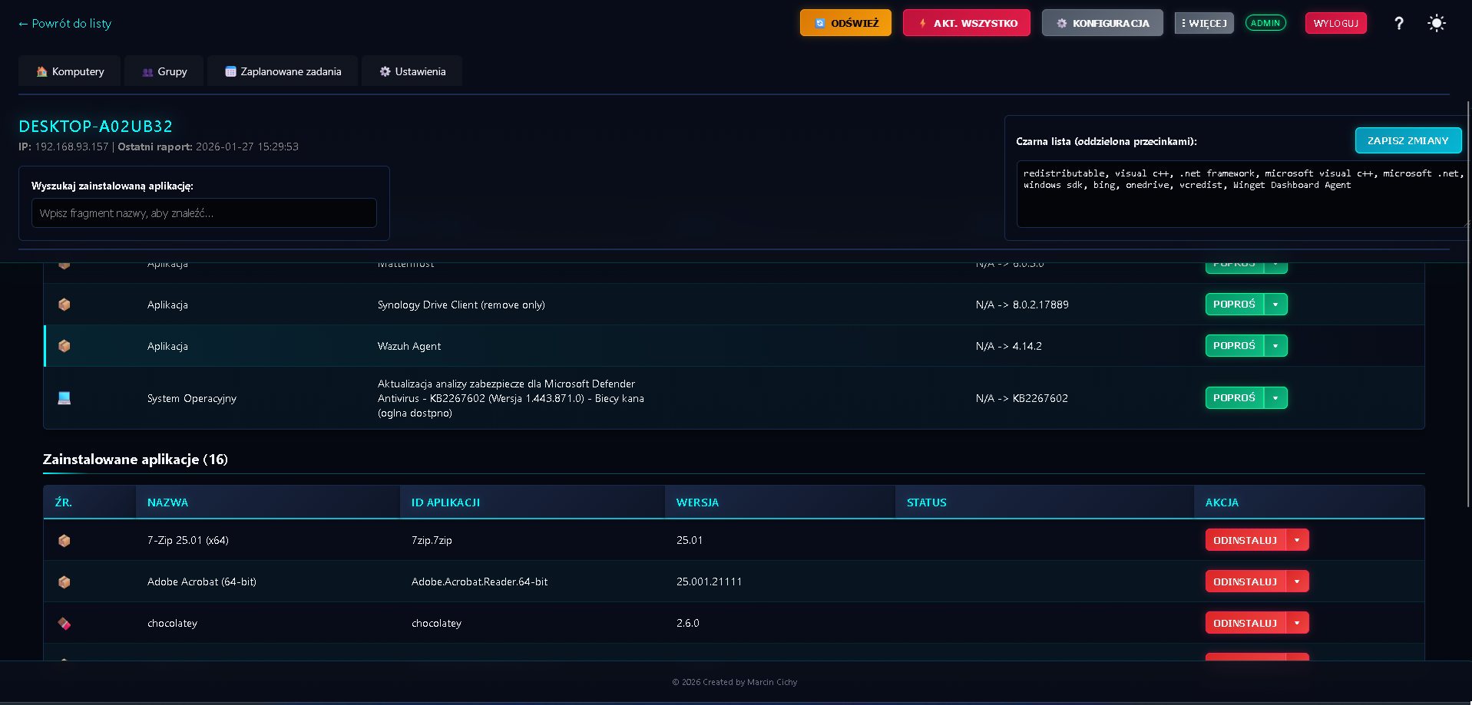Open the WIĘCEJ menu

pyautogui.click(x=1204, y=23)
